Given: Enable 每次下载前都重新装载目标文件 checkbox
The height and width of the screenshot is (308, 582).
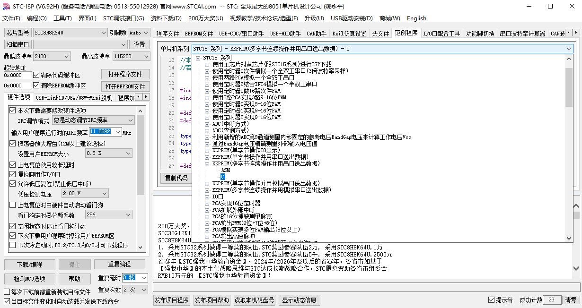Looking at the screenshot, I should tap(7, 292).
